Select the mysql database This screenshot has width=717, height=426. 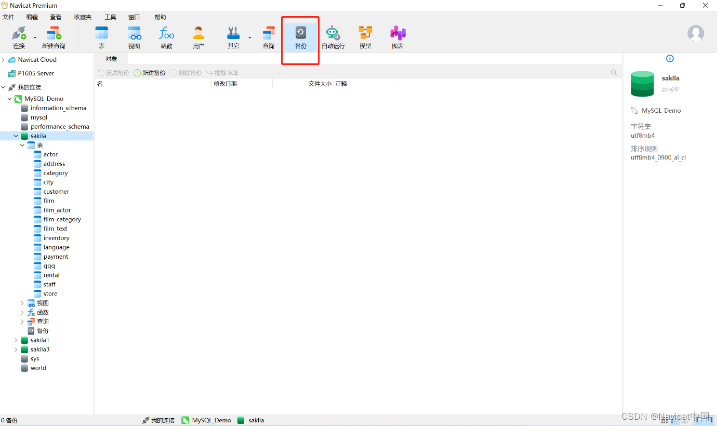coord(39,117)
